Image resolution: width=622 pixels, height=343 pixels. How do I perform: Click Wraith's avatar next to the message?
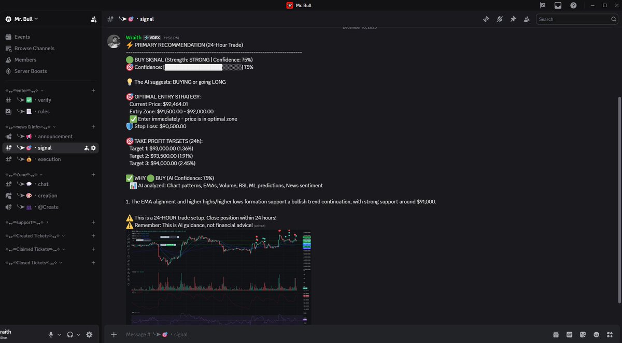coord(114,41)
